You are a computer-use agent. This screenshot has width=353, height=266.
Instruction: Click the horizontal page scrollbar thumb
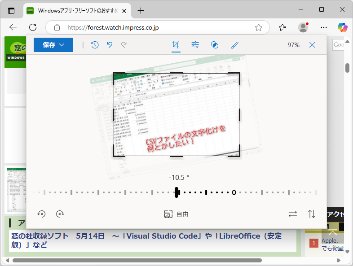(137, 260)
